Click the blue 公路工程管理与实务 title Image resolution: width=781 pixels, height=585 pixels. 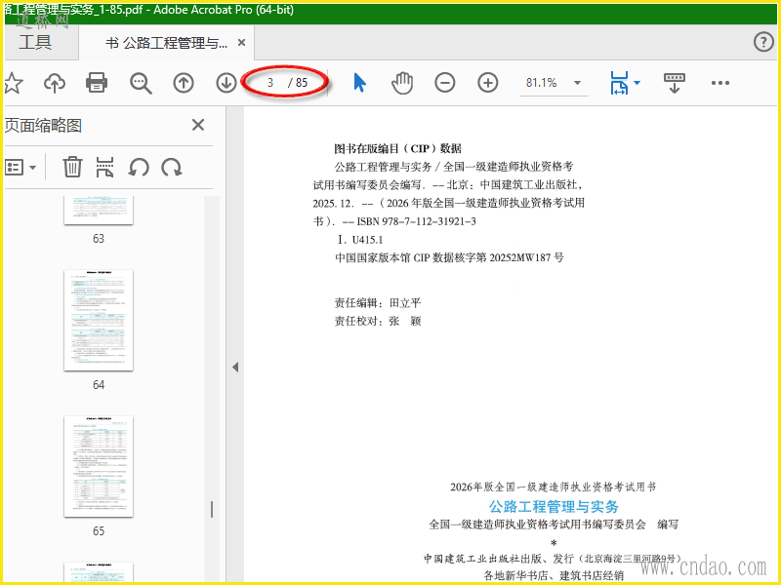pos(554,506)
